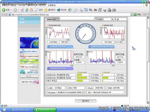Click the Stop (red X) toolbar icon

coord(22,10)
